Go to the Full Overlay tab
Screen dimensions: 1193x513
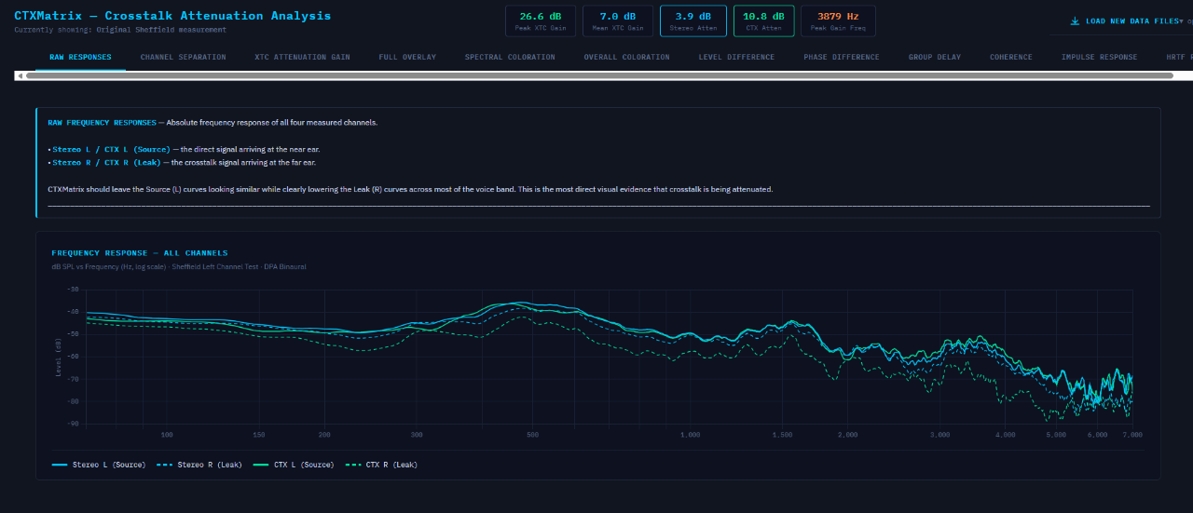pos(407,57)
